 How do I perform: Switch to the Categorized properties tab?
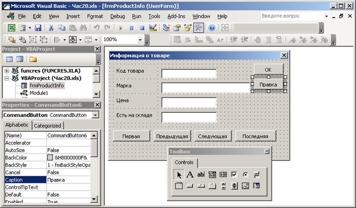point(48,126)
